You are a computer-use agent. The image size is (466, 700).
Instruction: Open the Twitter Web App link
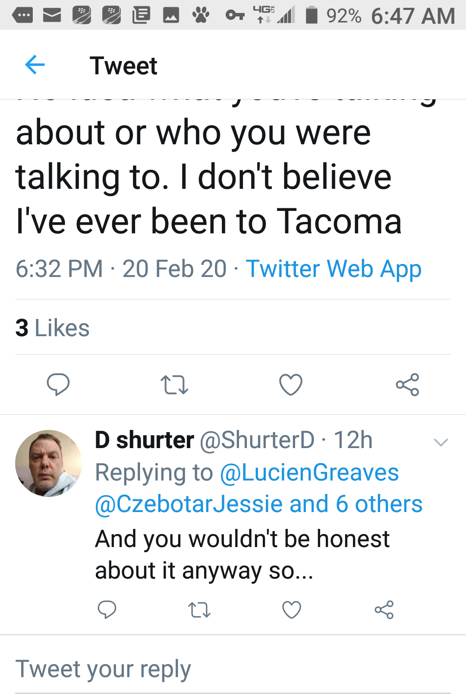pos(334,269)
